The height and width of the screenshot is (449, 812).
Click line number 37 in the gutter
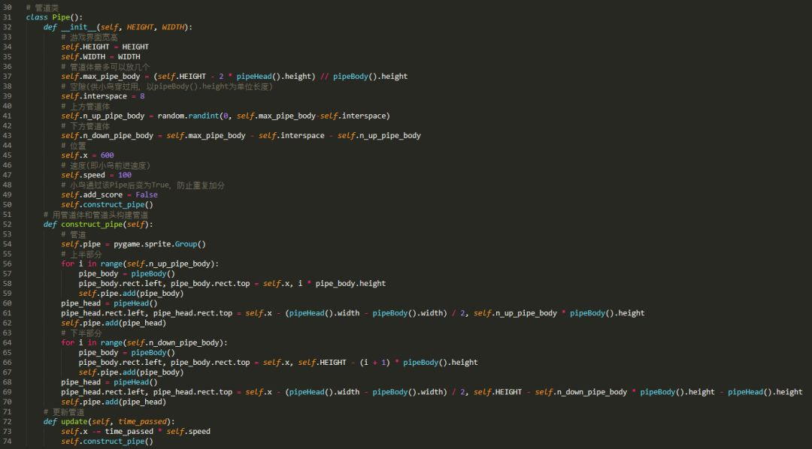click(7, 77)
